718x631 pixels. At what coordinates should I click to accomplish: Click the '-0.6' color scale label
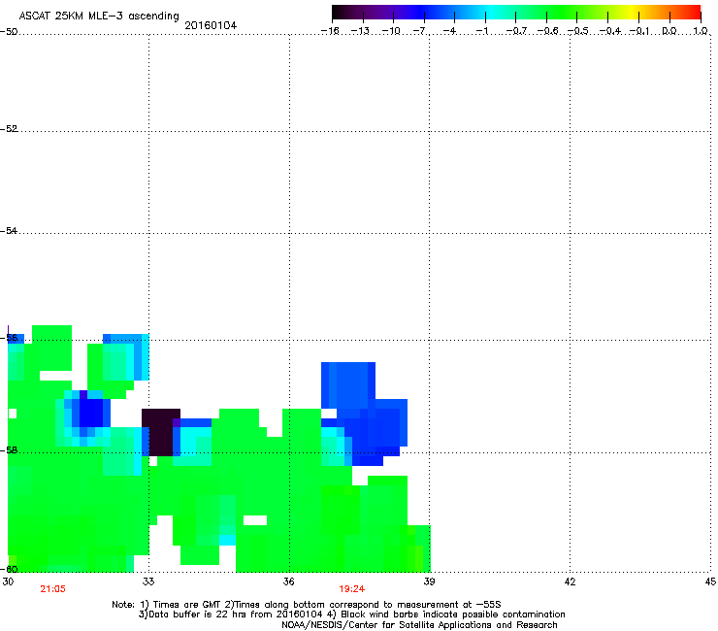click(547, 31)
